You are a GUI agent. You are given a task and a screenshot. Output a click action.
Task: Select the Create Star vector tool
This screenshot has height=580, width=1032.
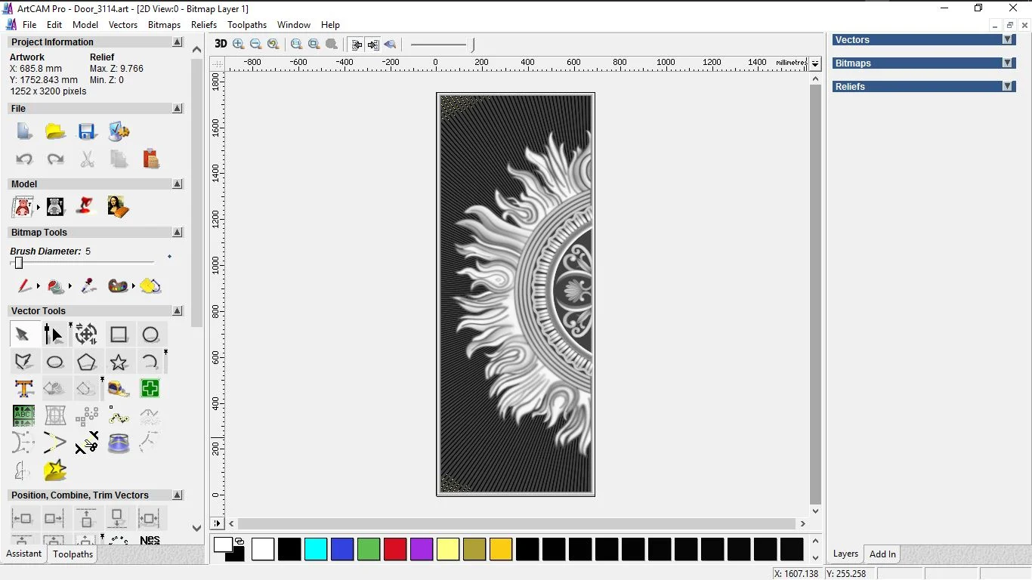coord(119,362)
